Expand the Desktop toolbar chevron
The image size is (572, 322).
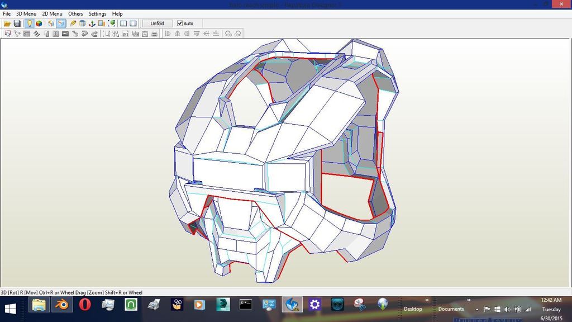click(427, 300)
